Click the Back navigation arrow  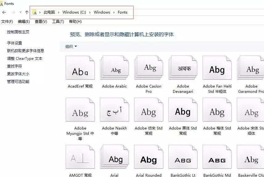click(4, 12)
